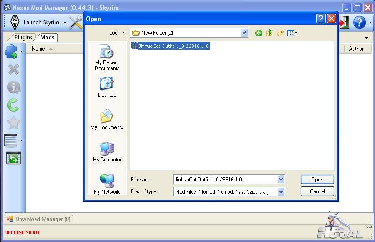
Task: Click the green arrows film-strip icon
Action: point(14,158)
